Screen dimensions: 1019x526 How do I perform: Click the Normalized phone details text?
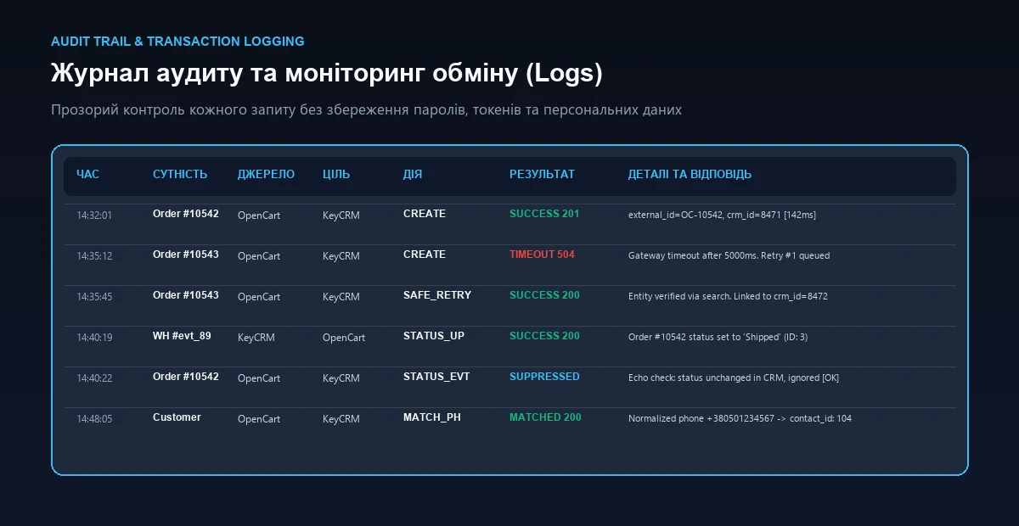[x=740, y=419]
